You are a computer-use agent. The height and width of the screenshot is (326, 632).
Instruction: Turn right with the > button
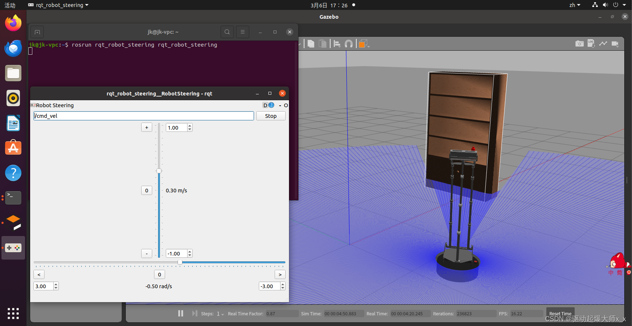280,275
